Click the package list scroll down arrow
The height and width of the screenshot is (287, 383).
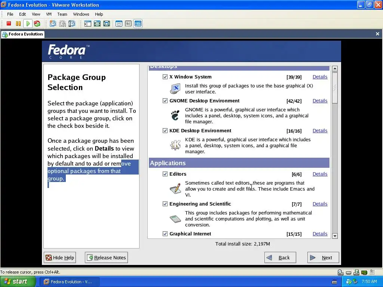(335, 236)
